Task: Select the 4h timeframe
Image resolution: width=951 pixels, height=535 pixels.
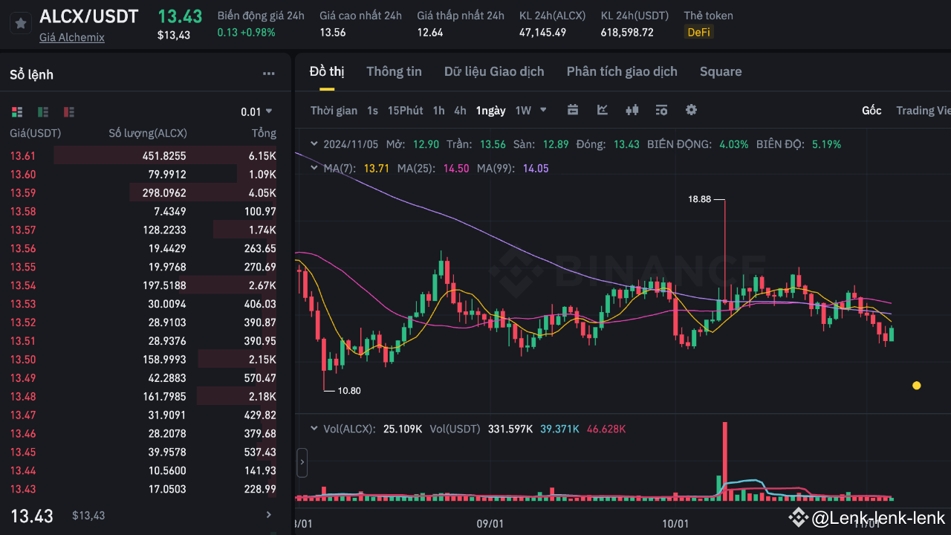Action: [x=459, y=109]
